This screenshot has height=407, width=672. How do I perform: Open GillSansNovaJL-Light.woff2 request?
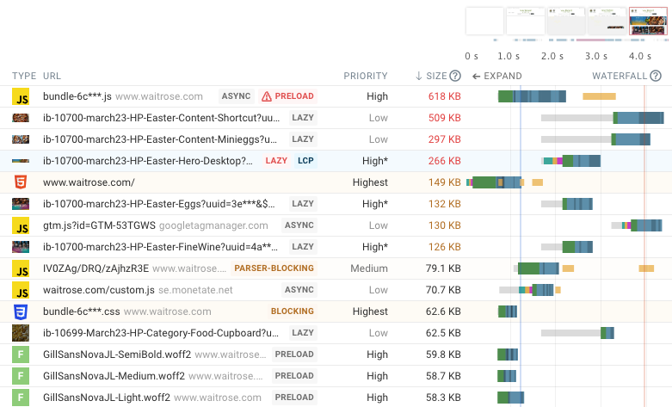(x=107, y=398)
